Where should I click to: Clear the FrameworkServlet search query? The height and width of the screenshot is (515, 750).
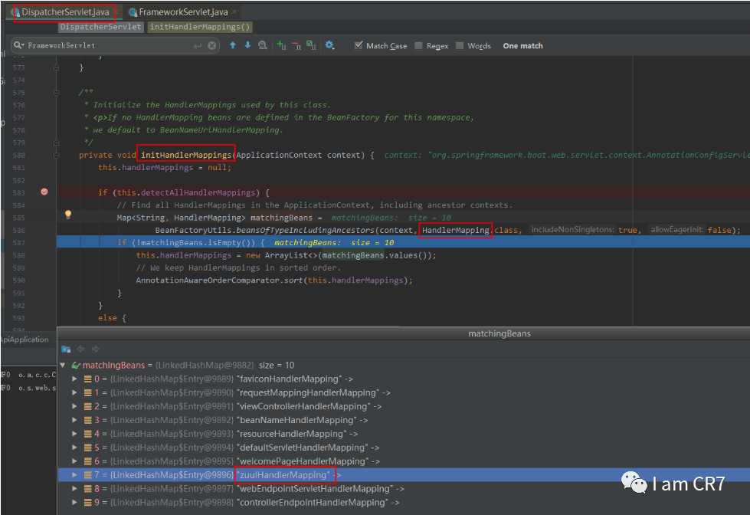[x=213, y=45]
